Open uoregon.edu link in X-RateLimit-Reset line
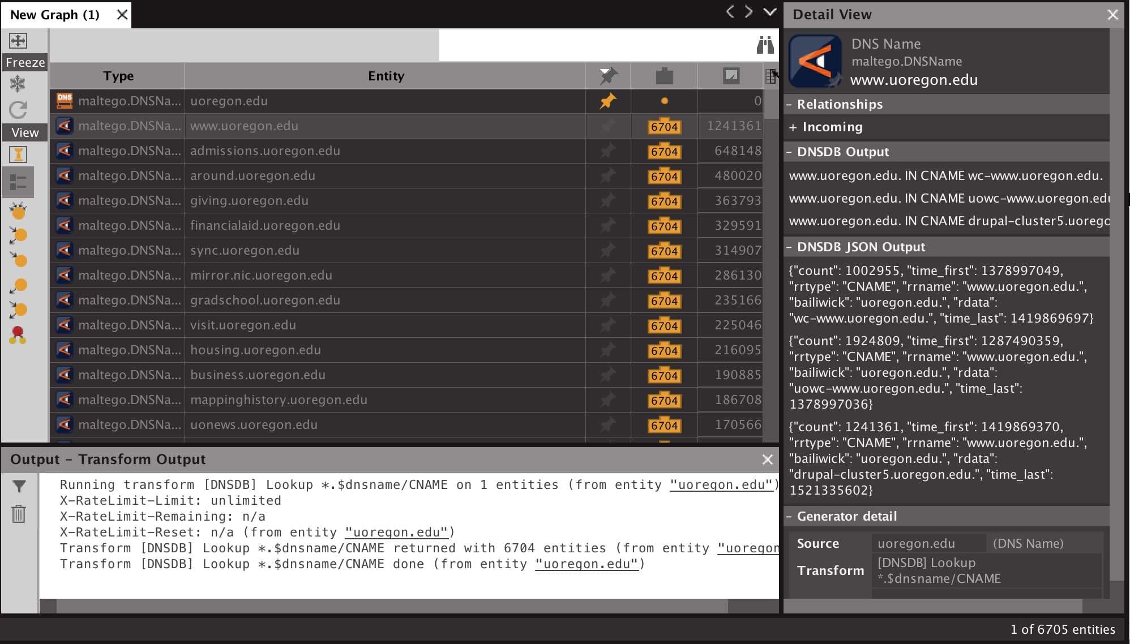 coord(396,533)
